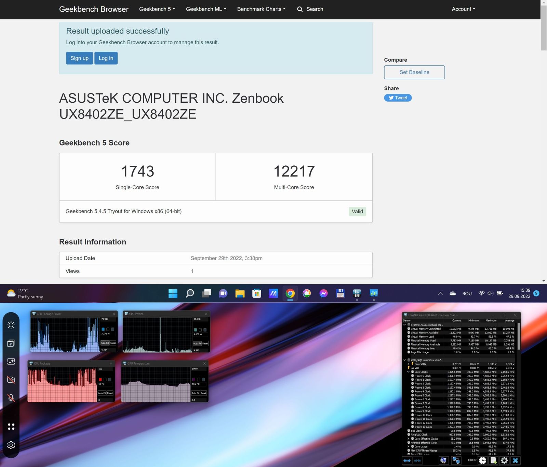Close CPU Package Power graph window
The height and width of the screenshot is (467, 547).
tap(114, 314)
